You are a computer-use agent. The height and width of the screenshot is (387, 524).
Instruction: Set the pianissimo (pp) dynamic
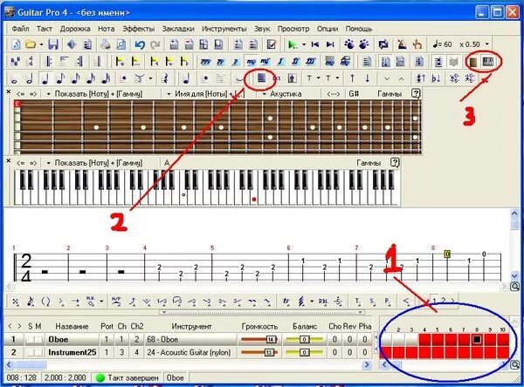pyautogui.click(x=221, y=61)
